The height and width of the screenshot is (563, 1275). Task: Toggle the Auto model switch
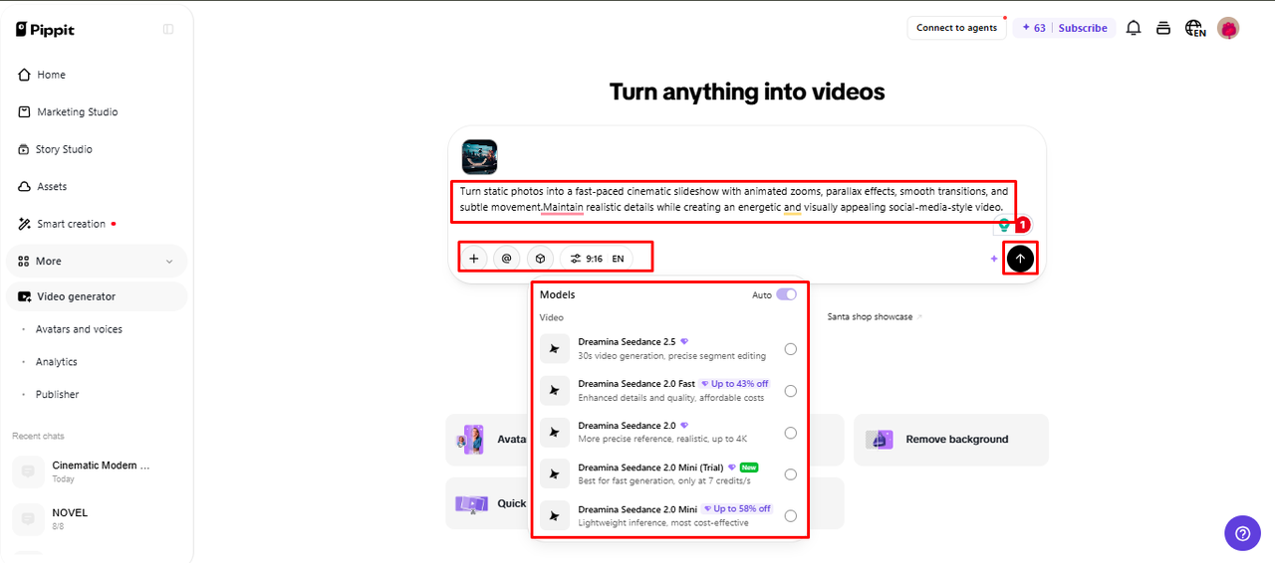click(786, 294)
